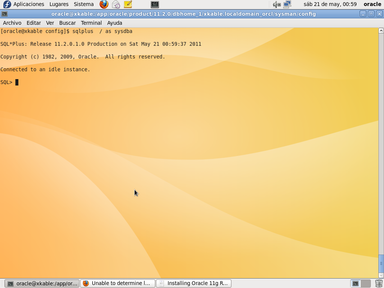Open the Sistema menu
This screenshot has width=384, height=288.
(x=84, y=4)
